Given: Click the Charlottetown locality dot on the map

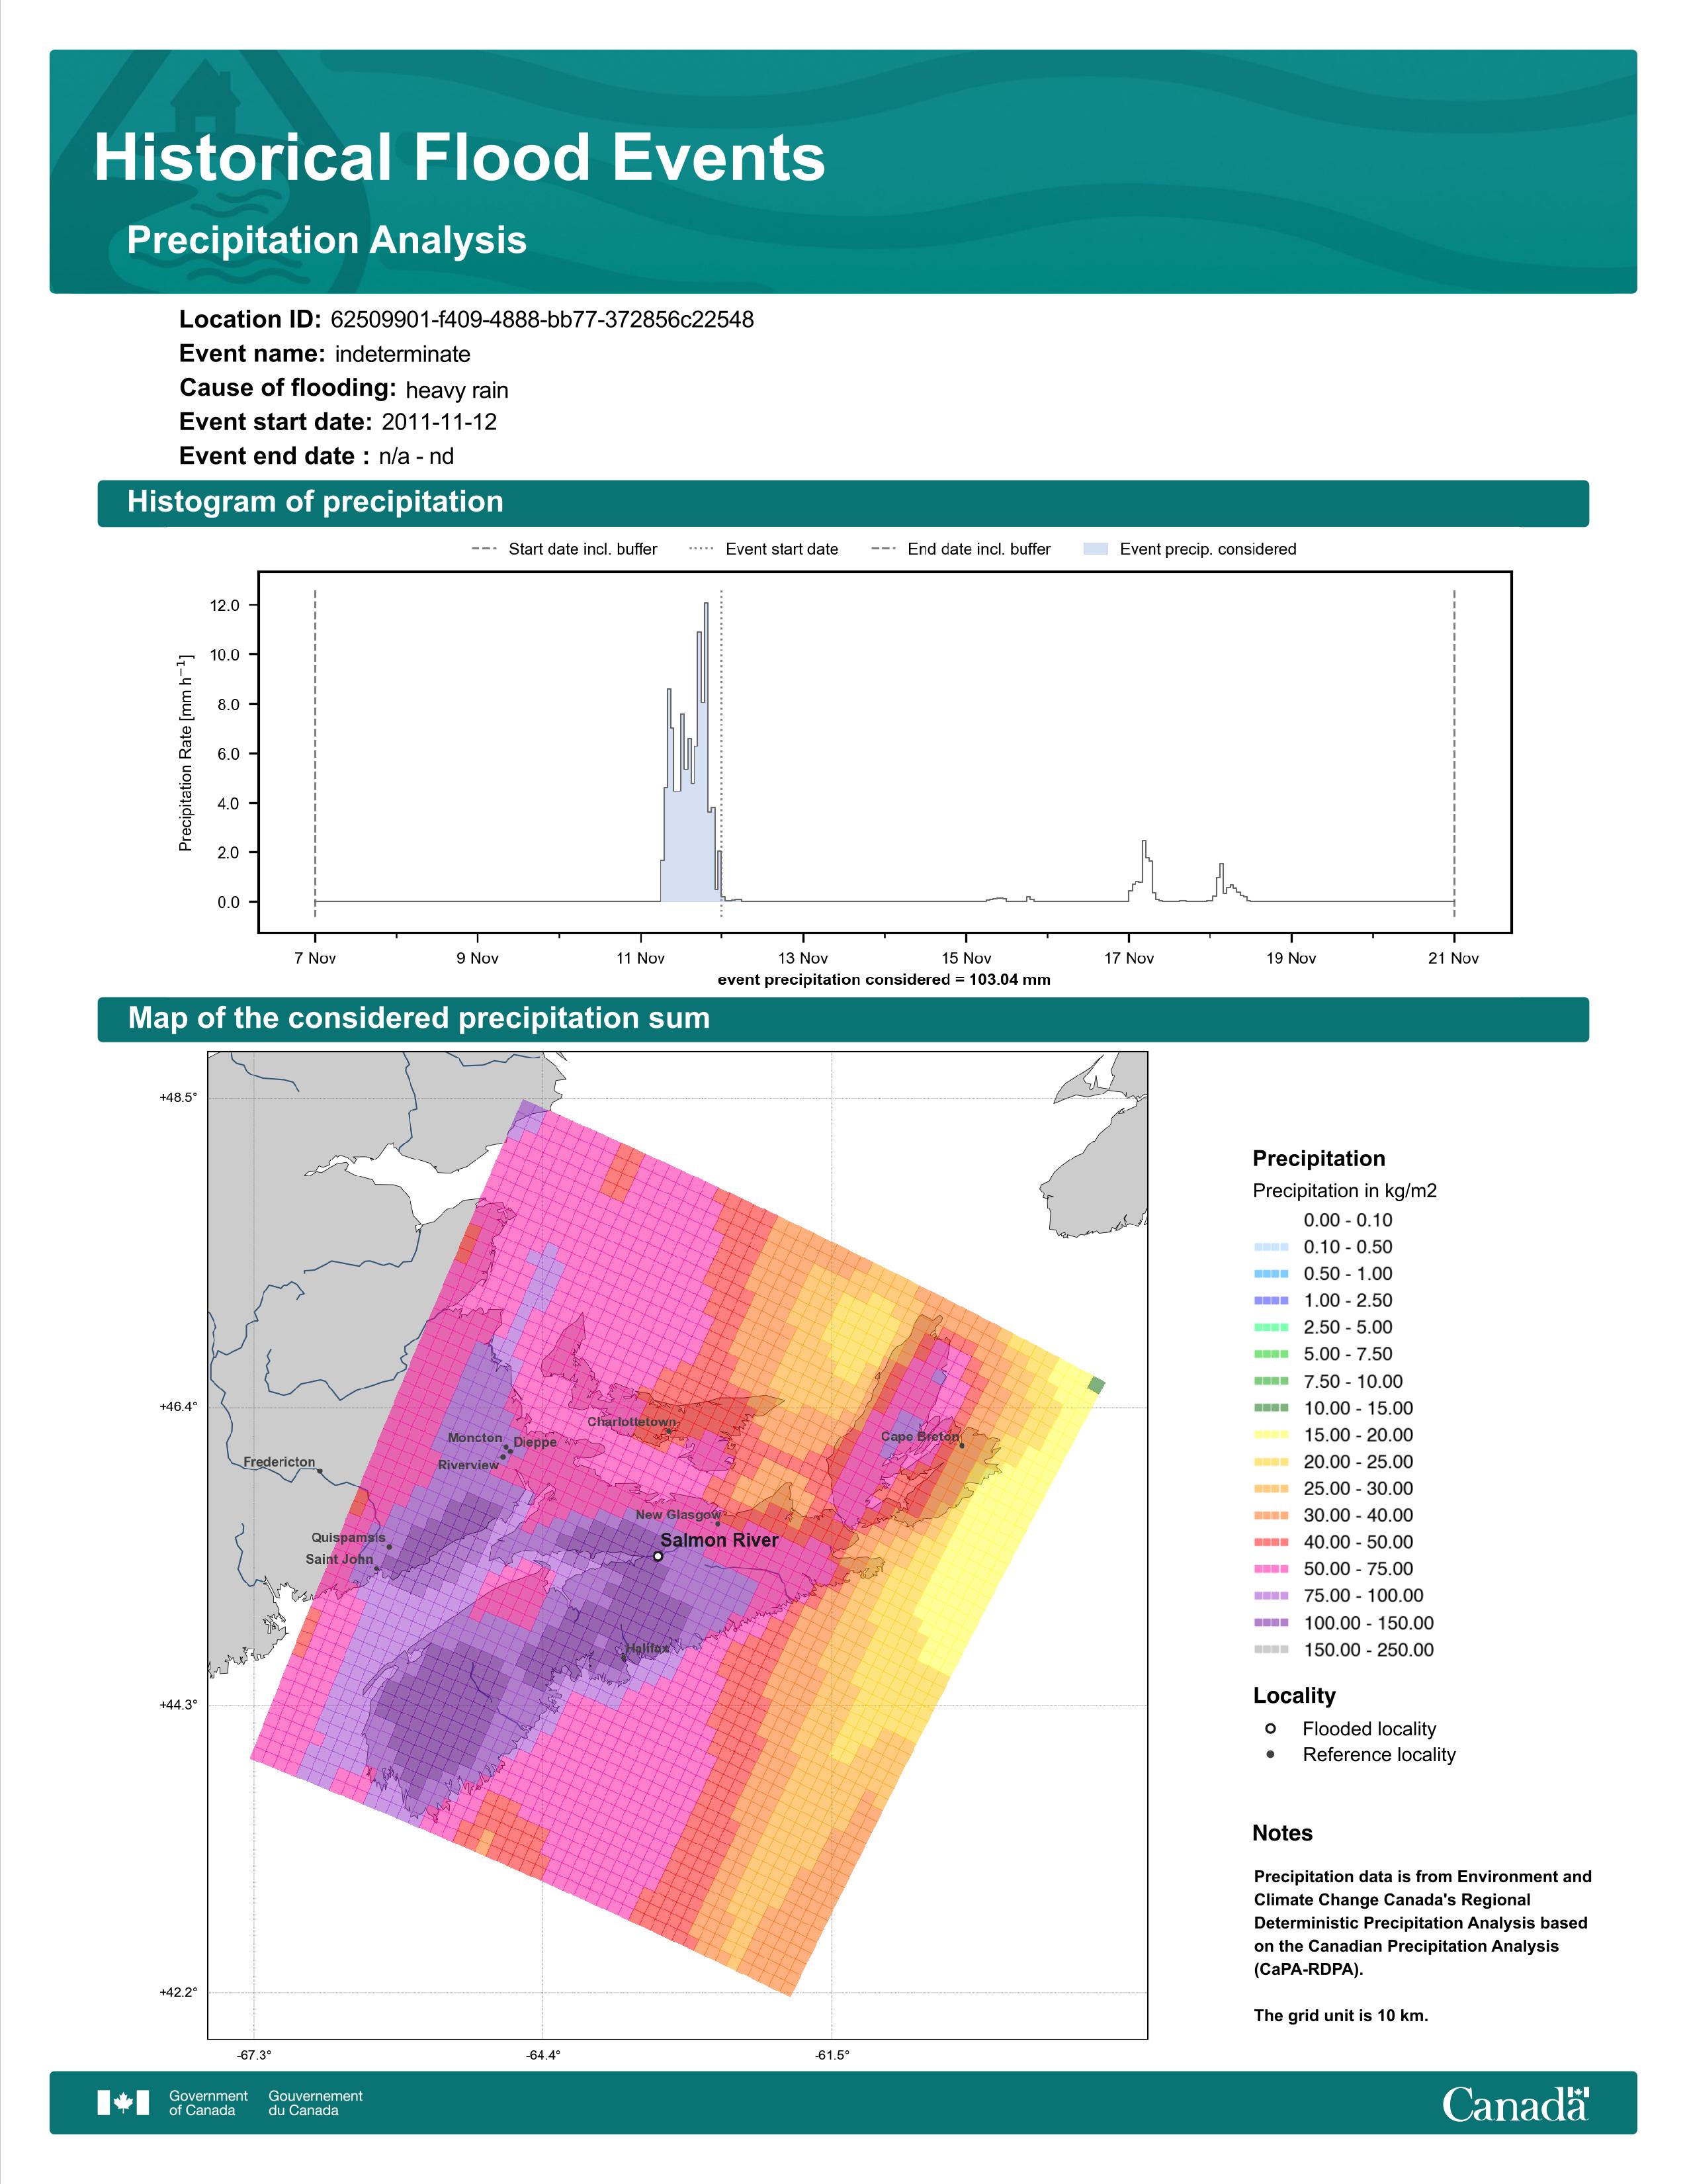Looking at the screenshot, I should [x=669, y=1431].
